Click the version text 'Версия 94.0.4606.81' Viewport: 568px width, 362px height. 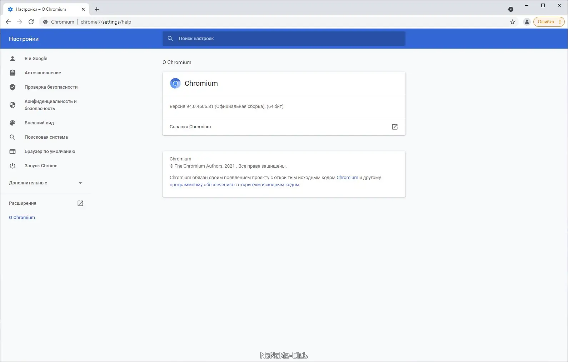coord(191,106)
